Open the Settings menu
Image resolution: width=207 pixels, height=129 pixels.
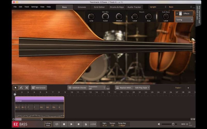pos(35,7)
